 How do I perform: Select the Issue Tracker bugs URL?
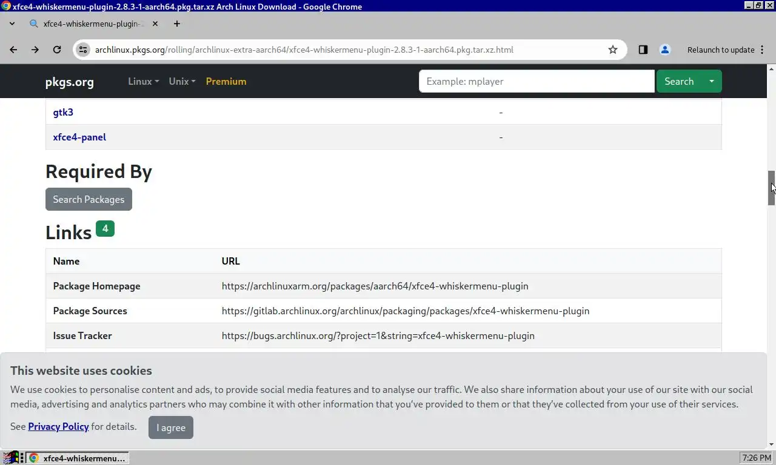pyautogui.click(x=378, y=335)
